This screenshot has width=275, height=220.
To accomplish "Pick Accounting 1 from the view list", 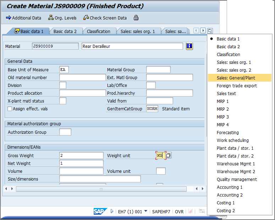I will point(230,187).
